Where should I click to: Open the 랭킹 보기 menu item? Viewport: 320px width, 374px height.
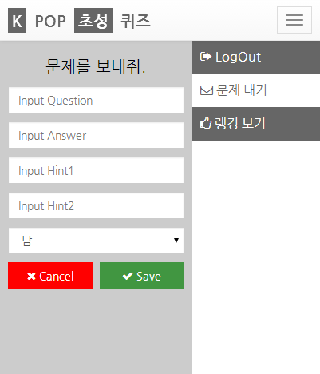256,124
